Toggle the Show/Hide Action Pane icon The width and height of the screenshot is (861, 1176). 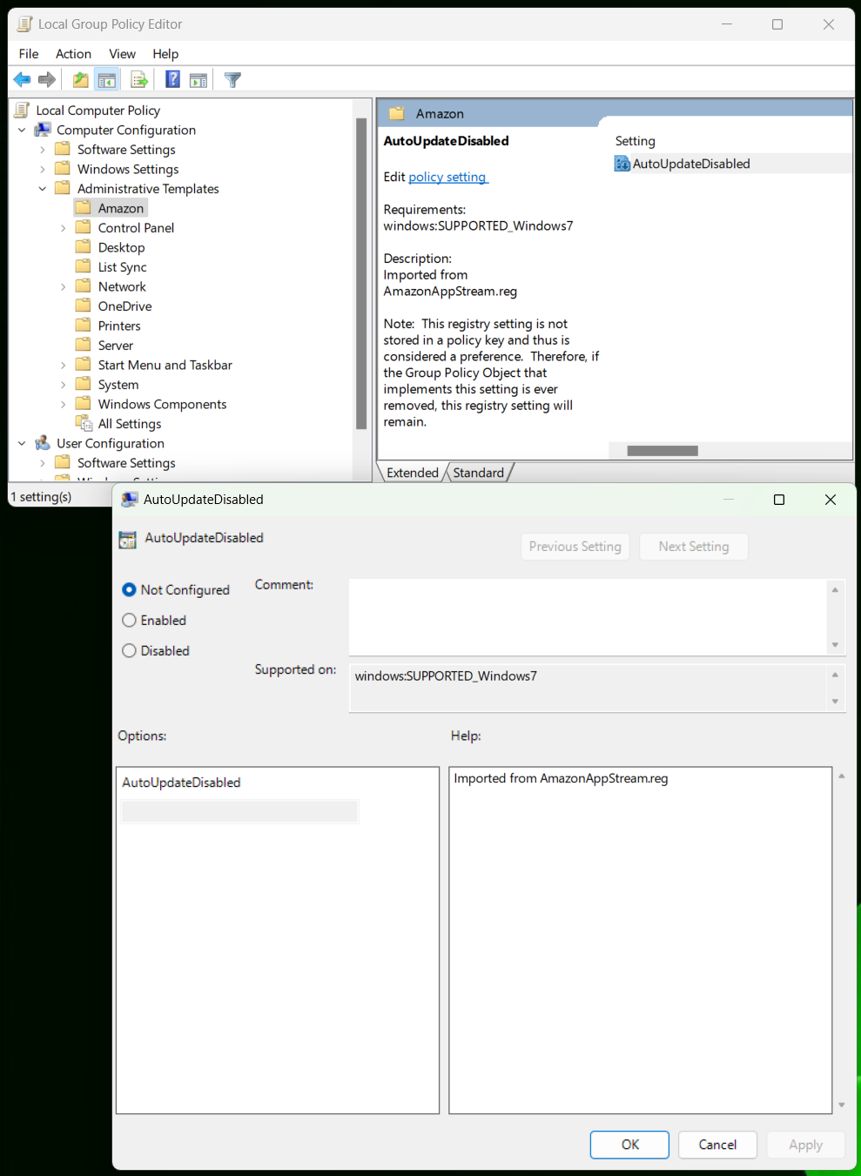198,80
